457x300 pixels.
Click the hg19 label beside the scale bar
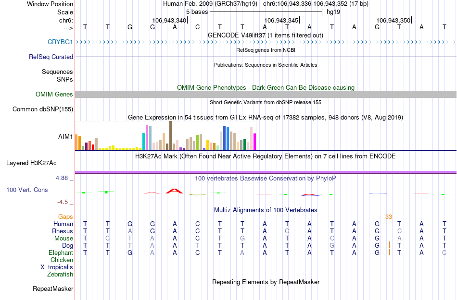click(333, 12)
